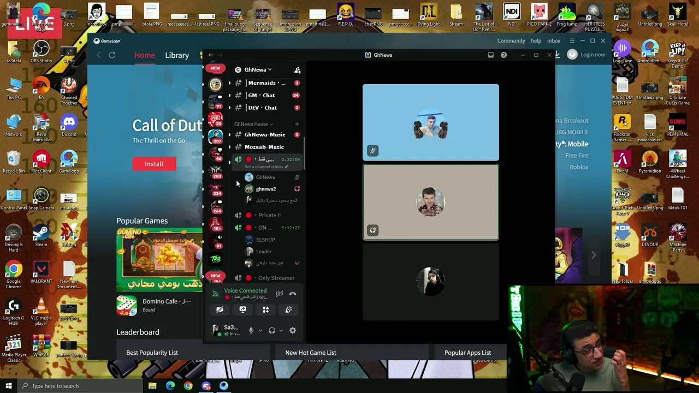This screenshot has height=393, width=699.
Task: Switch to GameLoop Home tab
Action: point(145,55)
